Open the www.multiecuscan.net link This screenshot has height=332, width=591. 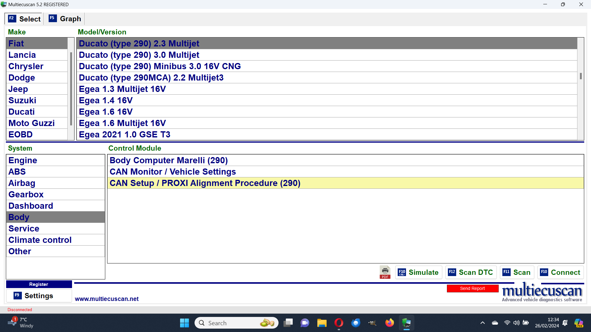tap(107, 299)
